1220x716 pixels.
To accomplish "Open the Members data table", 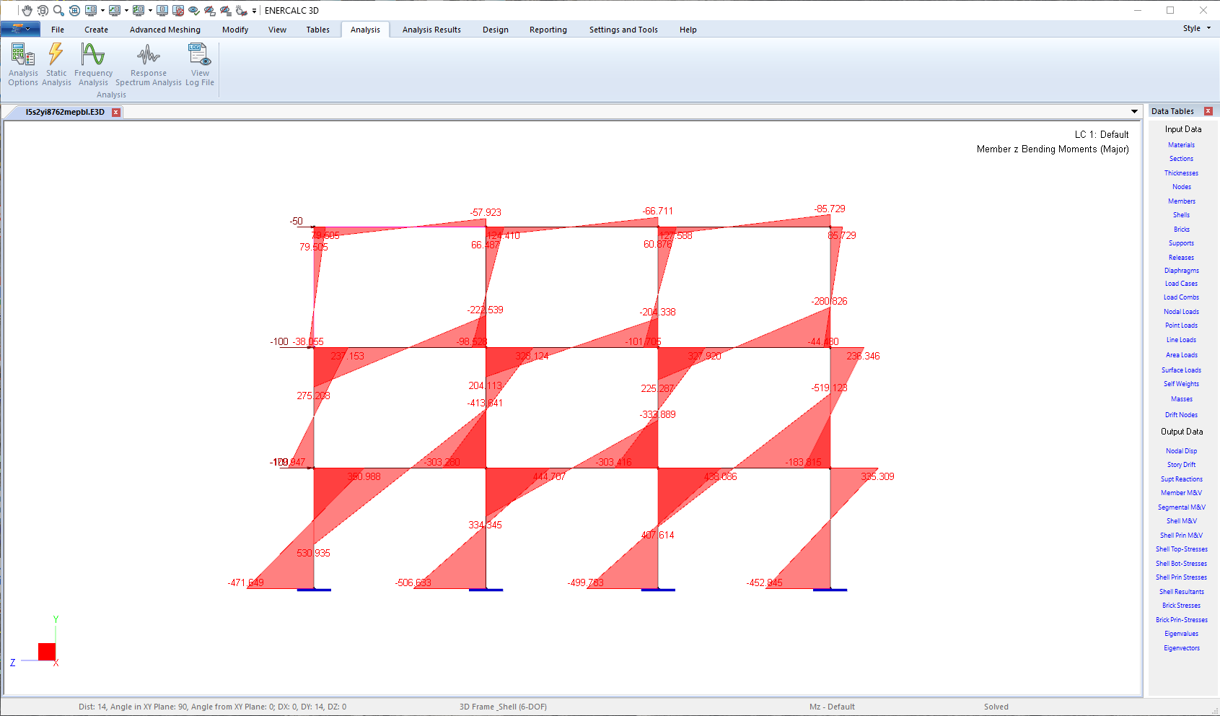I will click(x=1181, y=201).
